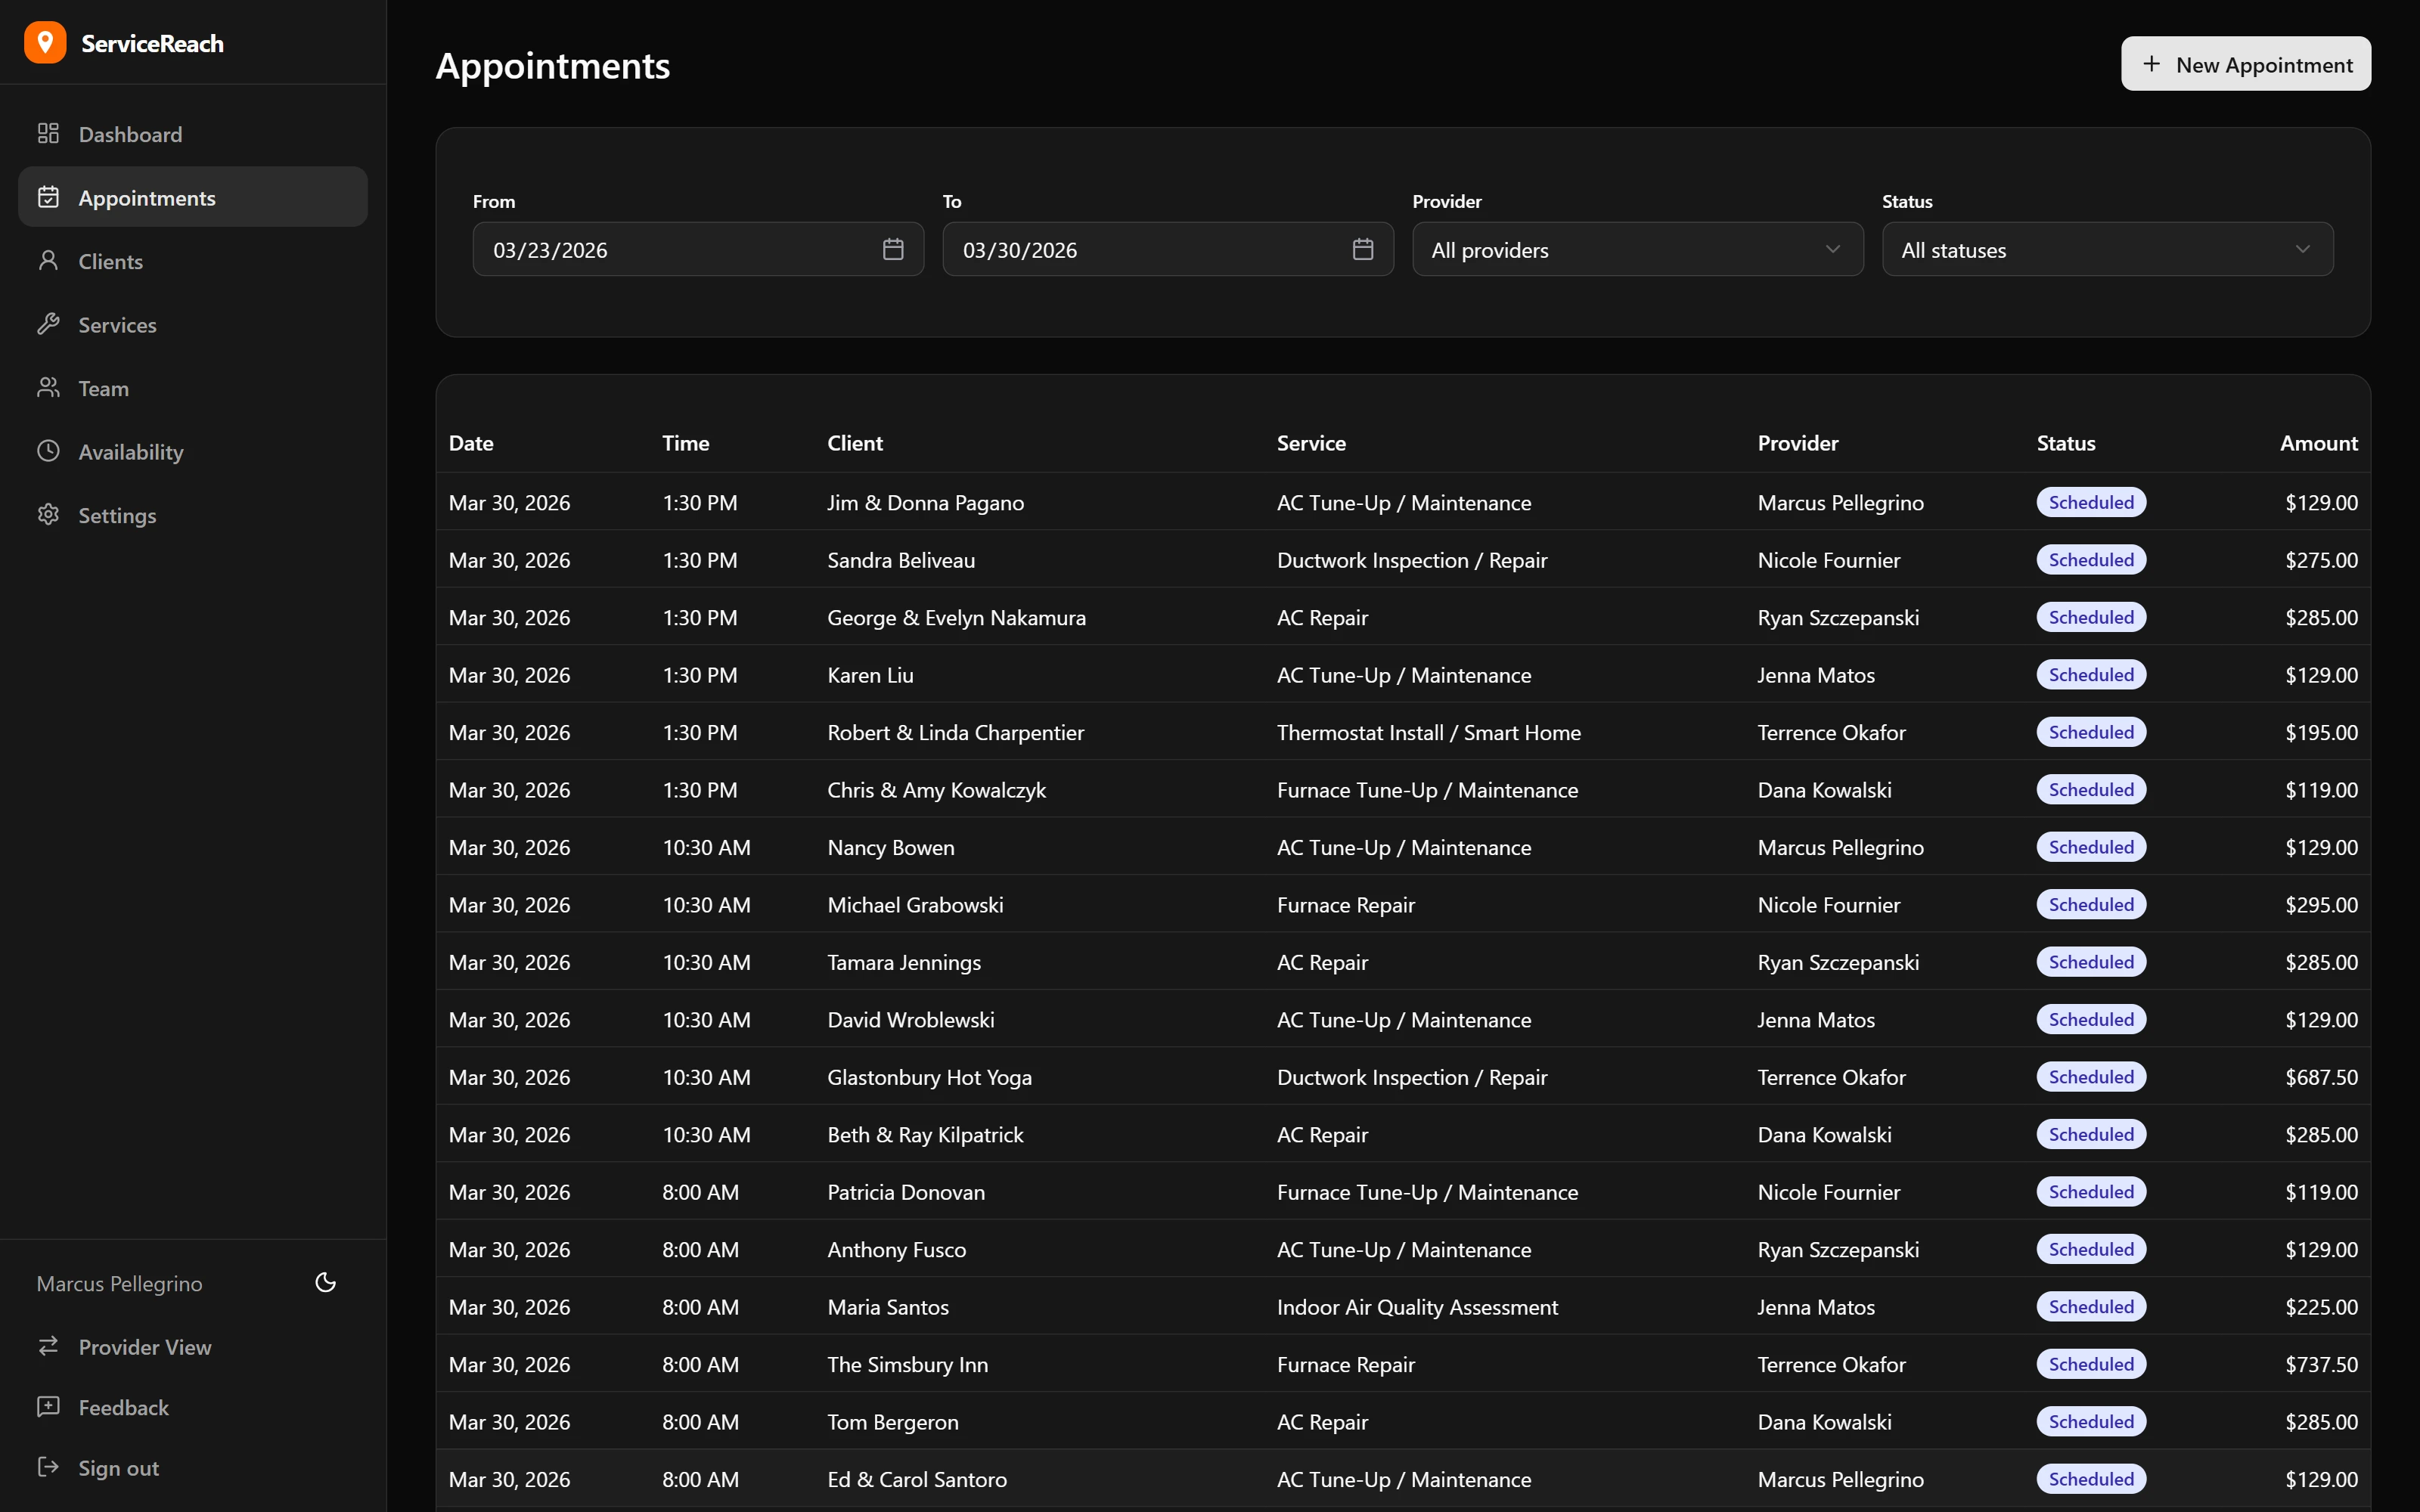The width and height of the screenshot is (2420, 1512).
Task: Expand the All statuses dropdown
Action: coord(2105,249)
